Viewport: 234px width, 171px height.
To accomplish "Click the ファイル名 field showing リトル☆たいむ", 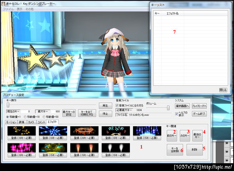I will [150, 115].
